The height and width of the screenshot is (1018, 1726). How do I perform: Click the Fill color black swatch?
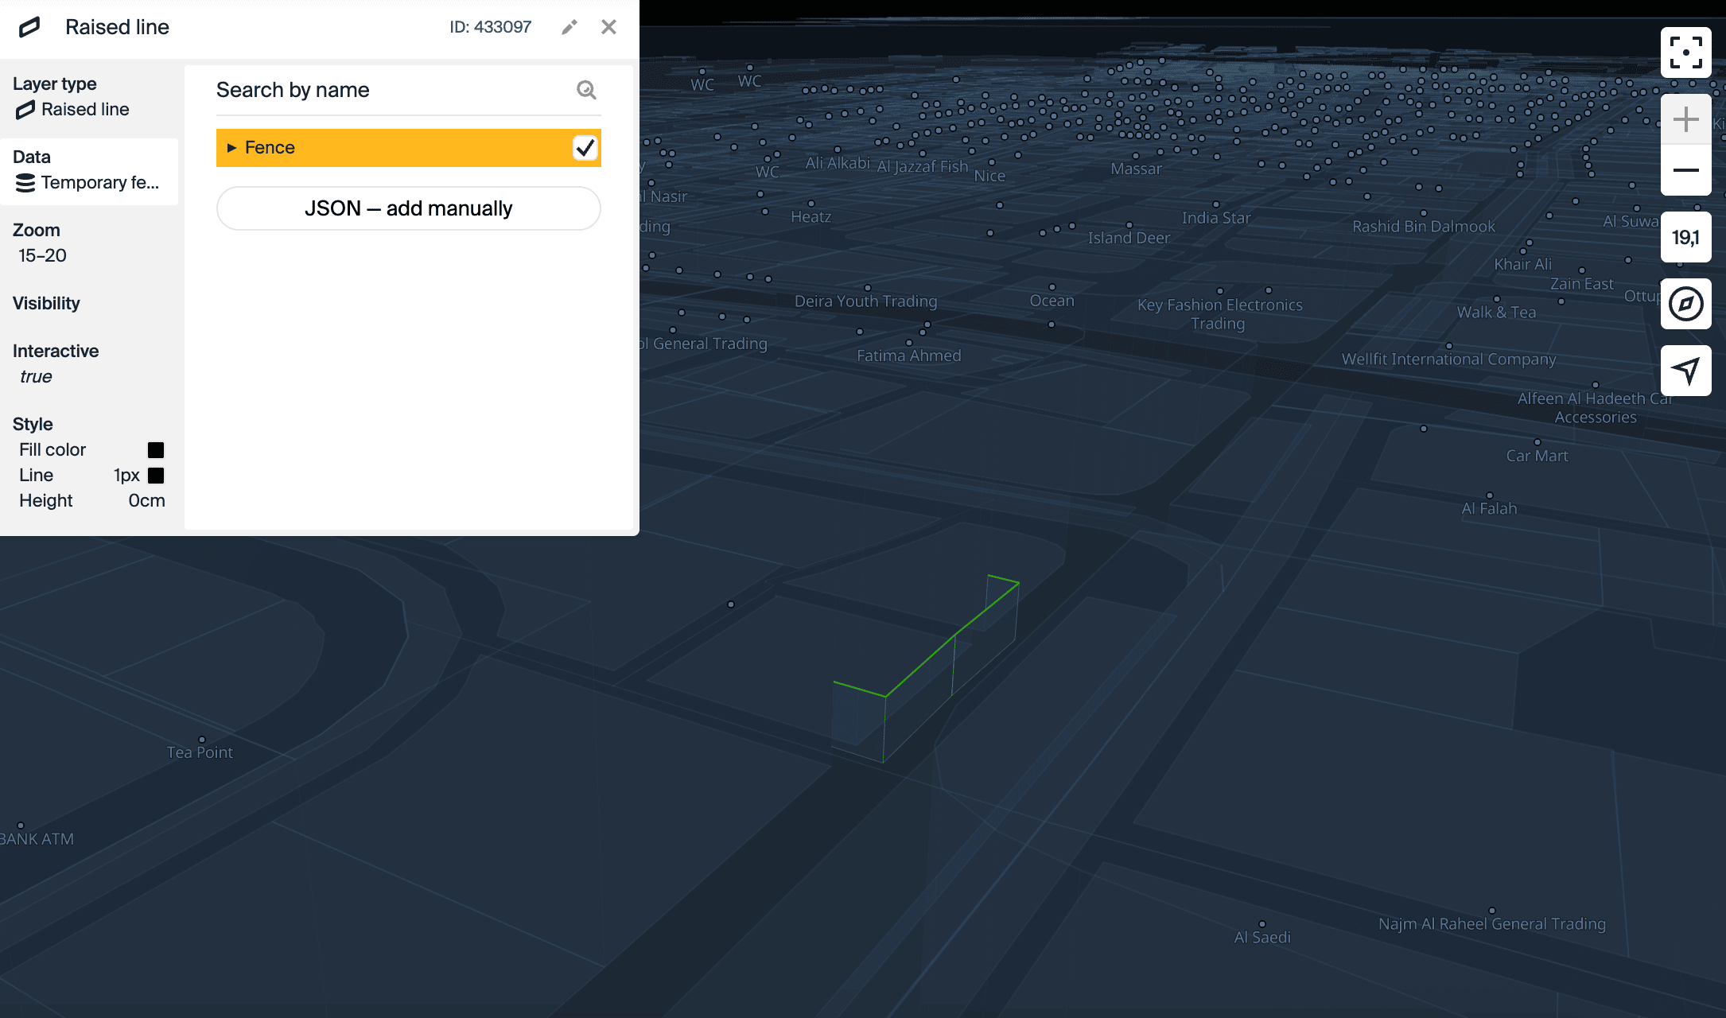(x=156, y=450)
